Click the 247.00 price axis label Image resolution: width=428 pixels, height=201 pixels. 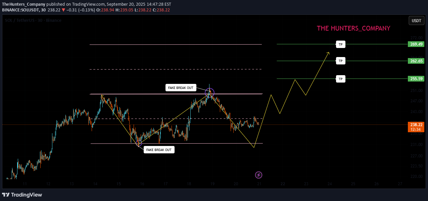click(416, 101)
